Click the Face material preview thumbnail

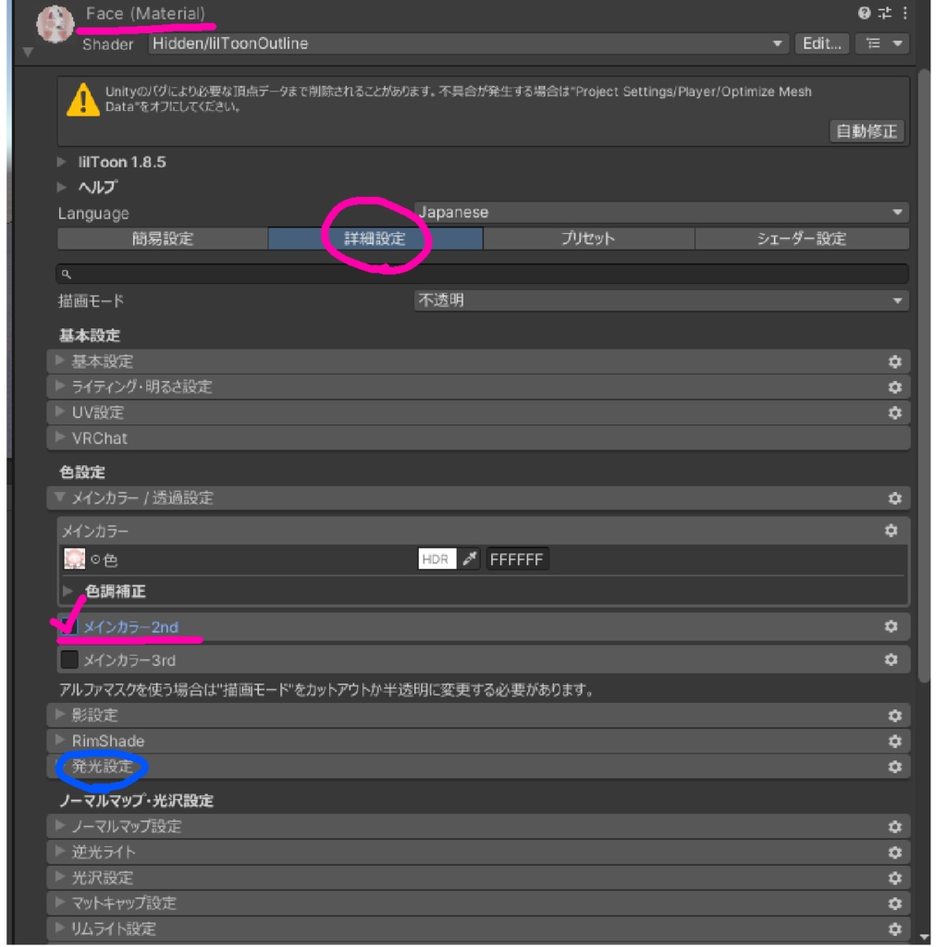pyautogui.click(x=55, y=24)
